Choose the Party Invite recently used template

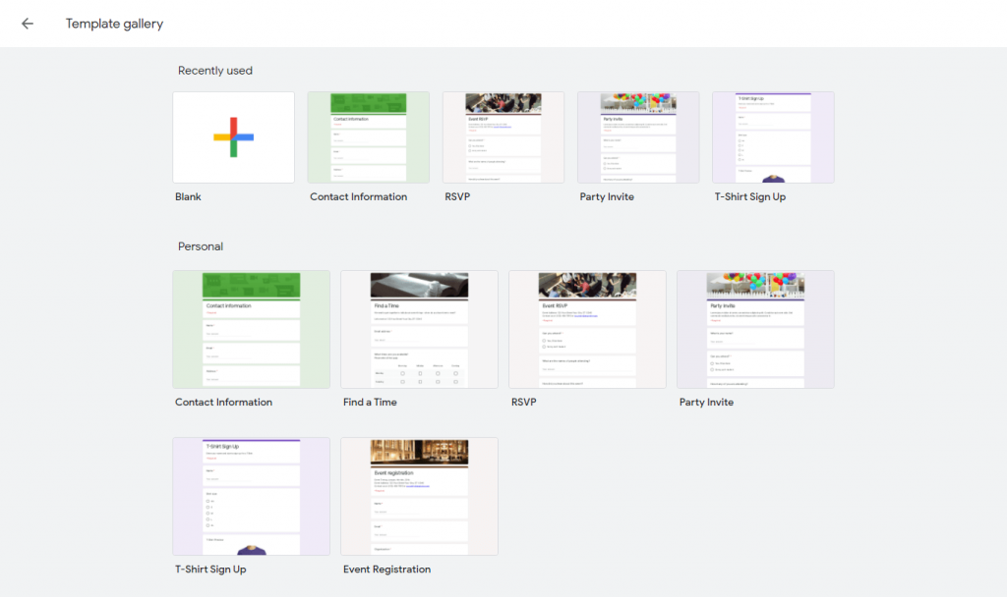point(637,136)
